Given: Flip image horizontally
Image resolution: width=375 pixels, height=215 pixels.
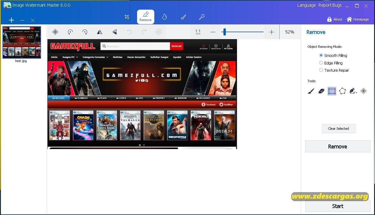Looking at the screenshot, I should (x=100, y=32).
